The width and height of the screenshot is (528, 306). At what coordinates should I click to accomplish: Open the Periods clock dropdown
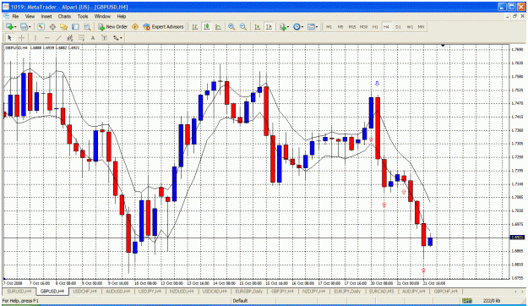click(298, 27)
